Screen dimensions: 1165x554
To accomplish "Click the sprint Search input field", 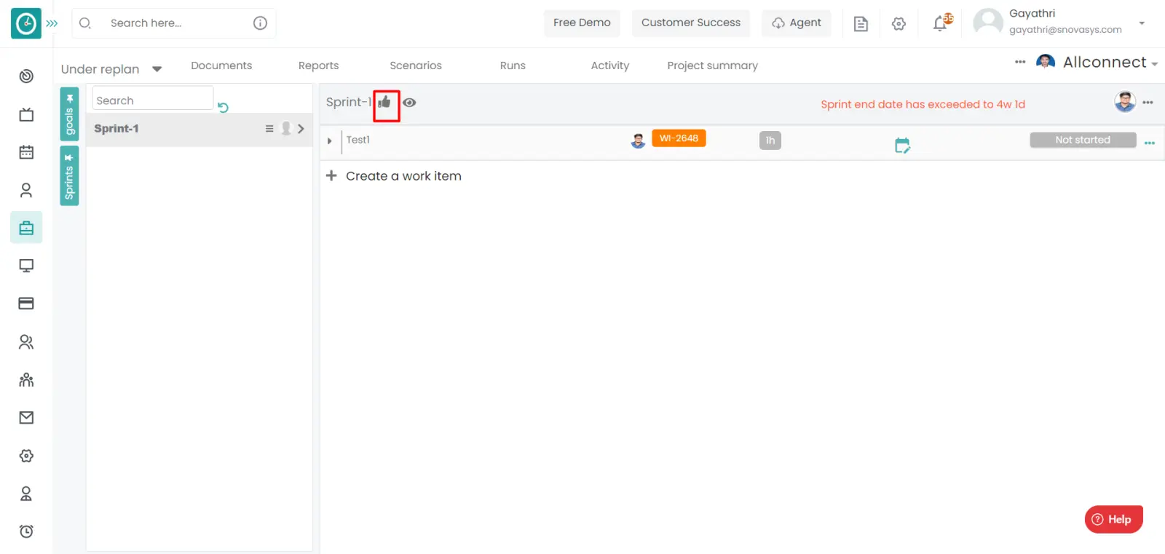I will [x=152, y=100].
